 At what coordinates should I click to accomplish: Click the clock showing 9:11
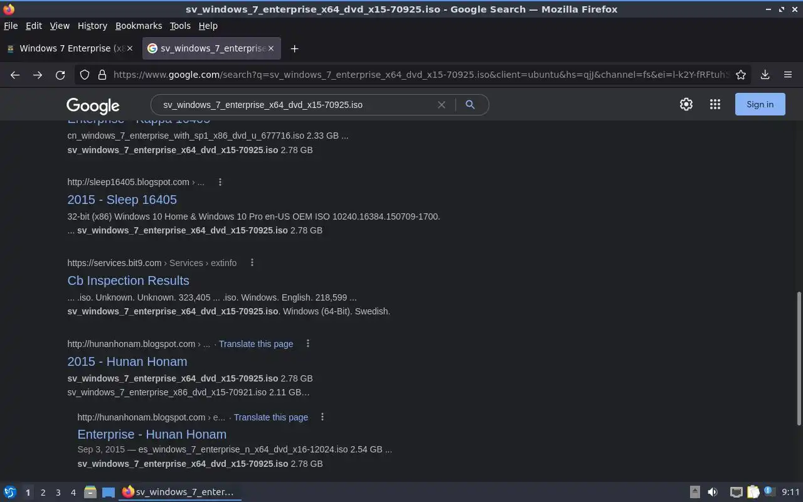tap(790, 493)
